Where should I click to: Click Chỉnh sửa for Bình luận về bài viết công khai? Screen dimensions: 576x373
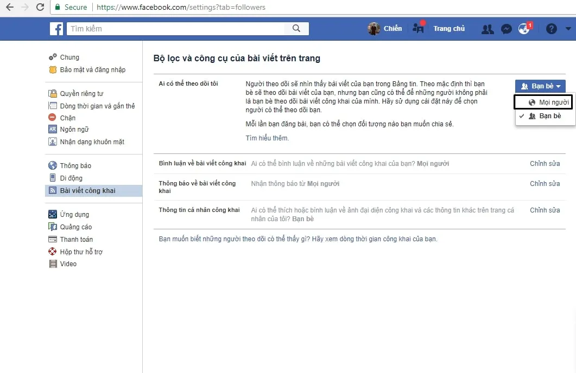click(545, 163)
